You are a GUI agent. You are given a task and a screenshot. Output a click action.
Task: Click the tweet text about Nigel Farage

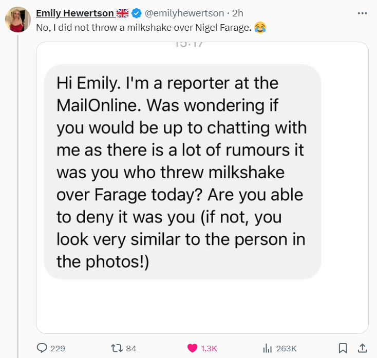[144, 28]
